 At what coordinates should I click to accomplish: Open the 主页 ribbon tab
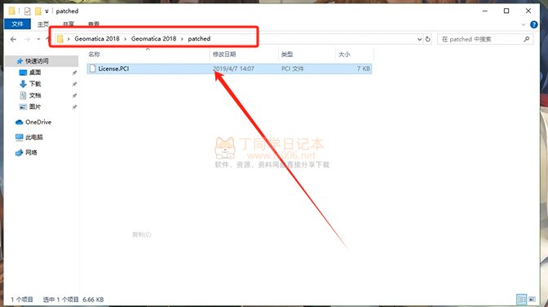(43, 24)
